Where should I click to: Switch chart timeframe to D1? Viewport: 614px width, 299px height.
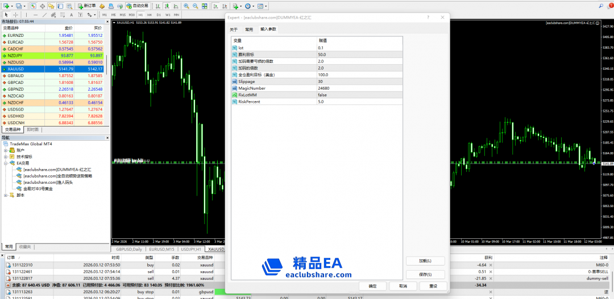[x=158, y=14]
